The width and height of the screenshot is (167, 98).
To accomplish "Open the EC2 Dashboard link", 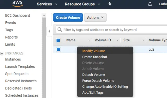I will click(17, 16).
